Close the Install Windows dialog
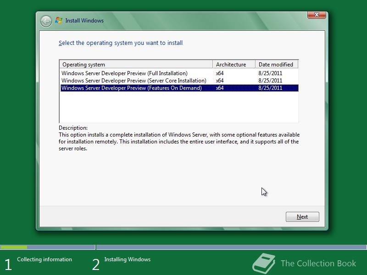367x275 pixels. [x=317, y=15]
